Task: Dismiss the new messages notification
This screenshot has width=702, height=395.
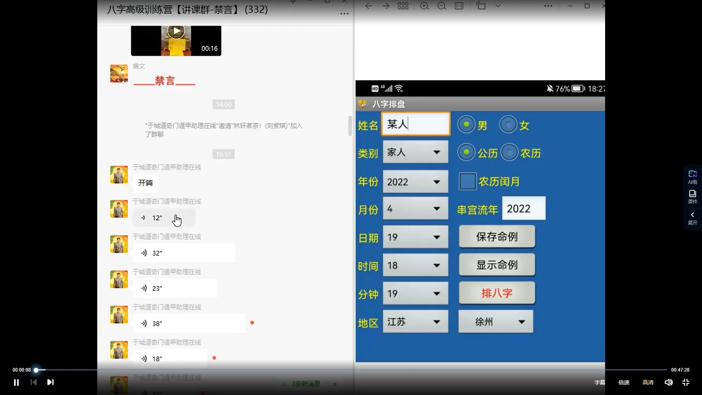Action: tap(334, 384)
